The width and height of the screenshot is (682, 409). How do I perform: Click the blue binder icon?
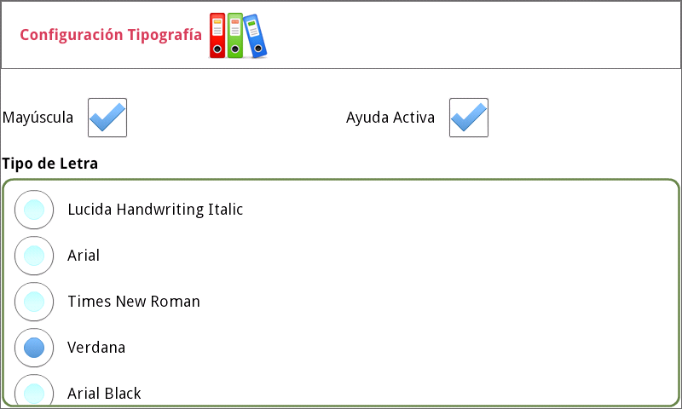pyautogui.click(x=255, y=37)
